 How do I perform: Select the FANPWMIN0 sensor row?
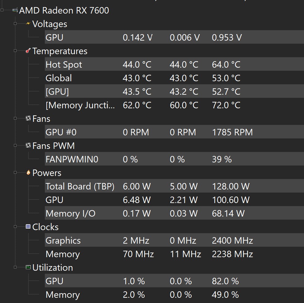72,159
